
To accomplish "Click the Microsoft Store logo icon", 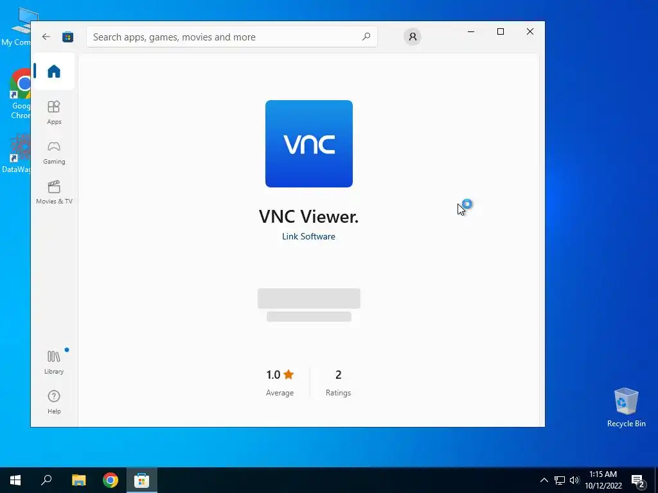I will pyautogui.click(x=67, y=37).
